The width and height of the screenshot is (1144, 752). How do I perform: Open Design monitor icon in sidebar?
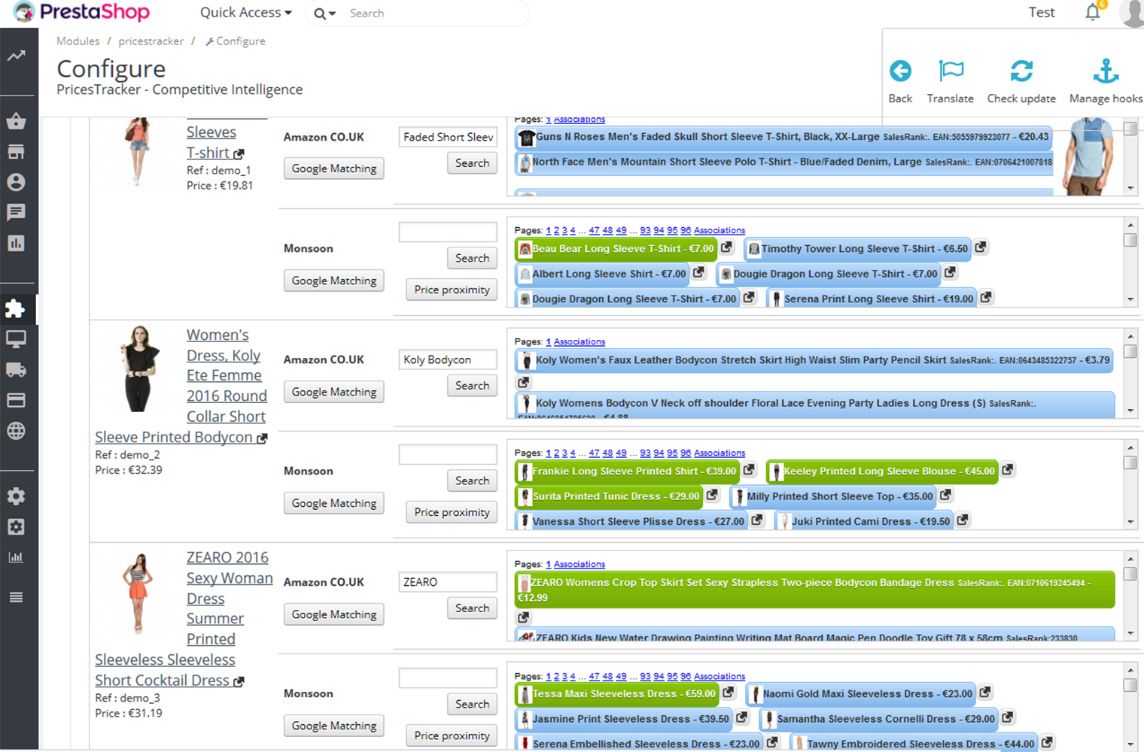coord(16,339)
